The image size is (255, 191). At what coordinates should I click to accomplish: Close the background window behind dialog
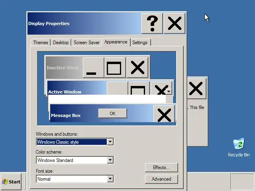(x=196, y=88)
